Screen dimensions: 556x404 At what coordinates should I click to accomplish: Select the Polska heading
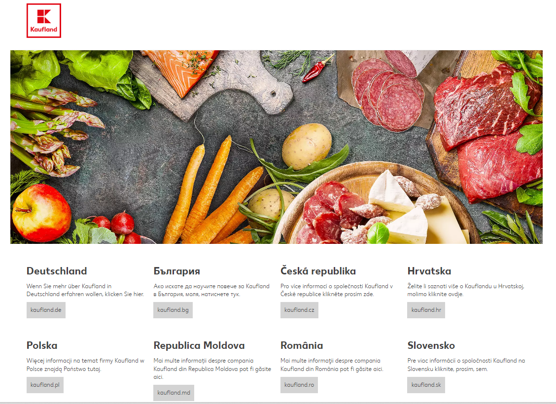42,345
